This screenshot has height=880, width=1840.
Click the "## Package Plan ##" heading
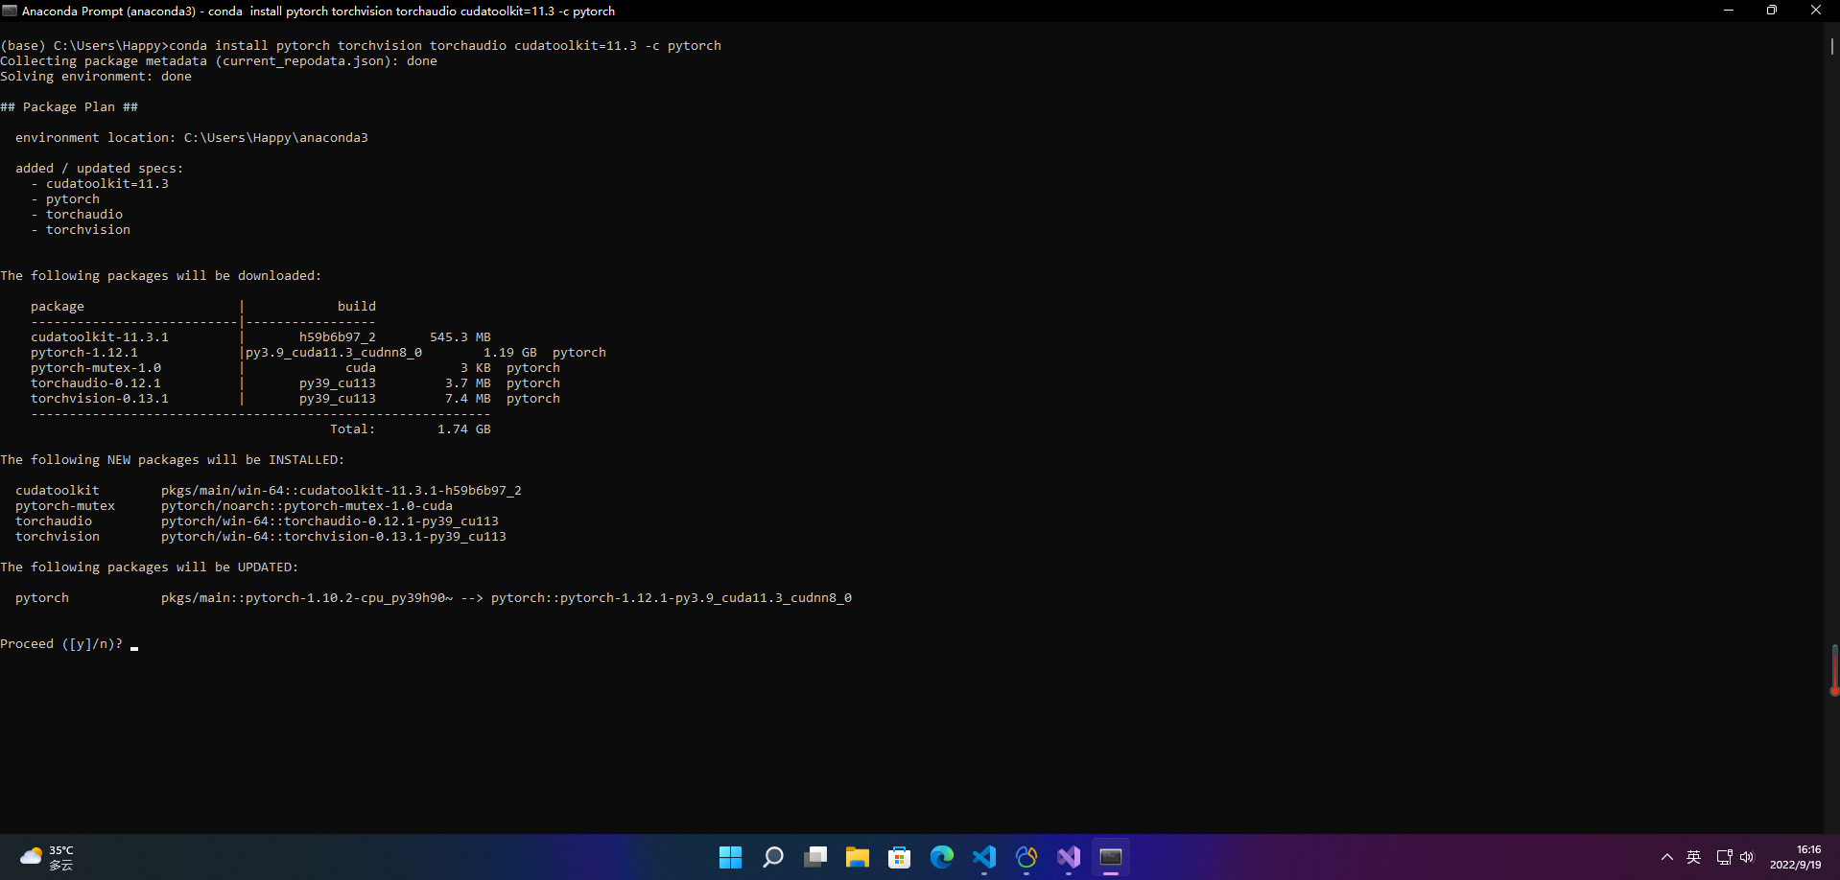coord(69,107)
